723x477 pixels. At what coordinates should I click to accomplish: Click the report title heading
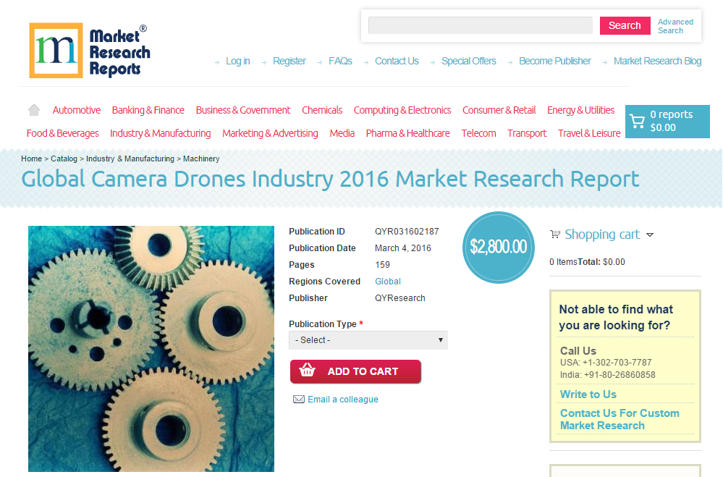click(x=330, y=180)
